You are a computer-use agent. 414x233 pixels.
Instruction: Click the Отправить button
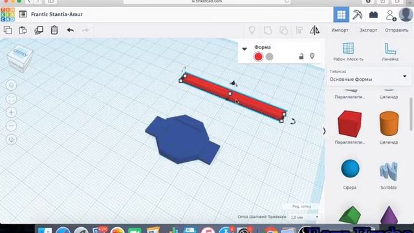[x=397, y=30]
